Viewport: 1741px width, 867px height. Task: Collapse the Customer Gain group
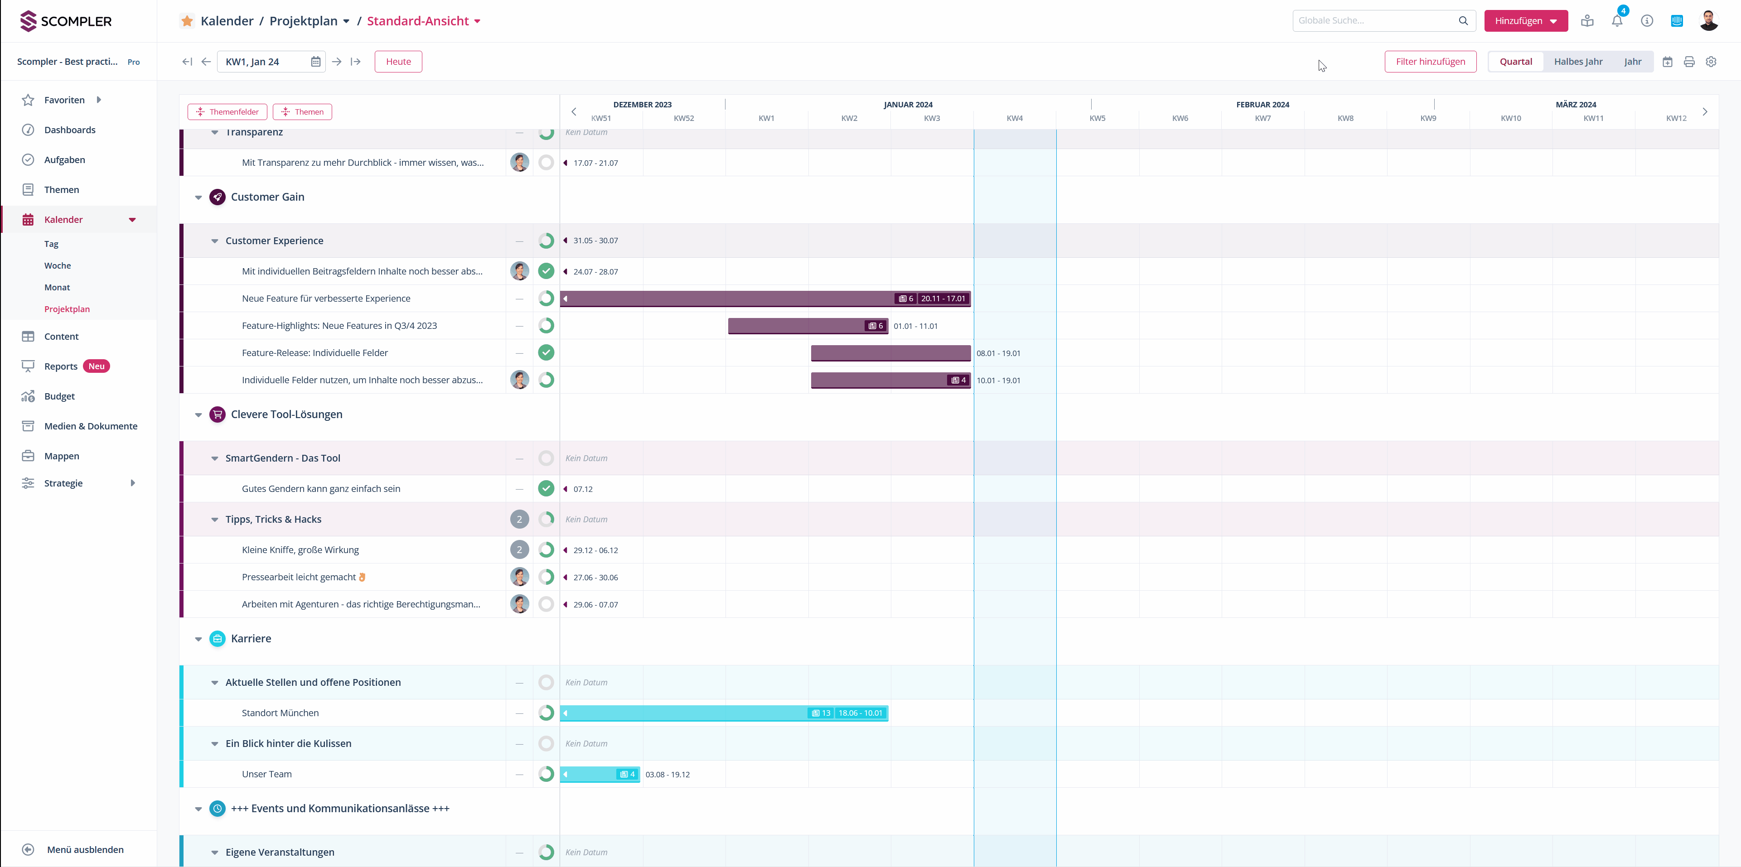[x=198, y=197]
